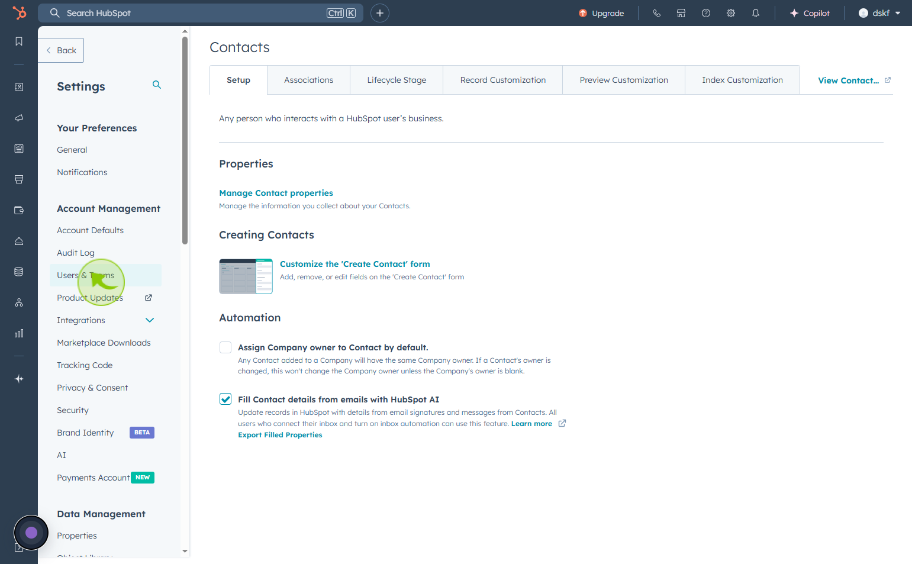Switch to the Preview Customization tab

624,80
